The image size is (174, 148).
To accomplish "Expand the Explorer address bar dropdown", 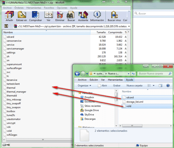I will click(x=128, y=74).
